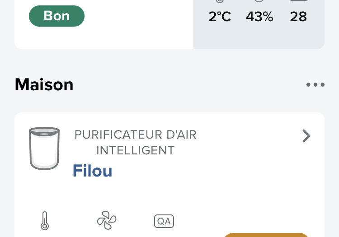
Task: Tap the 2°C outdoor temperature reading
Action: click(x=220, y=17)
